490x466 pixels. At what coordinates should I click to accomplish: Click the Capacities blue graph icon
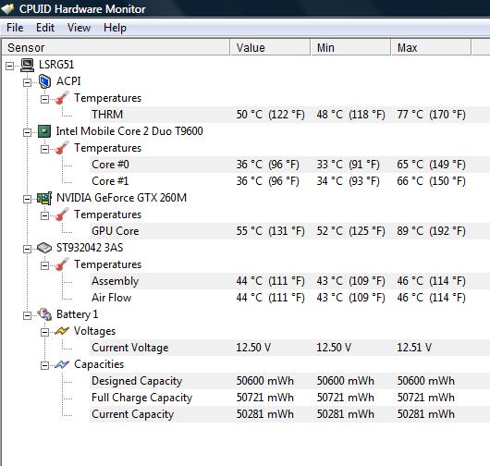click(62, 364)
